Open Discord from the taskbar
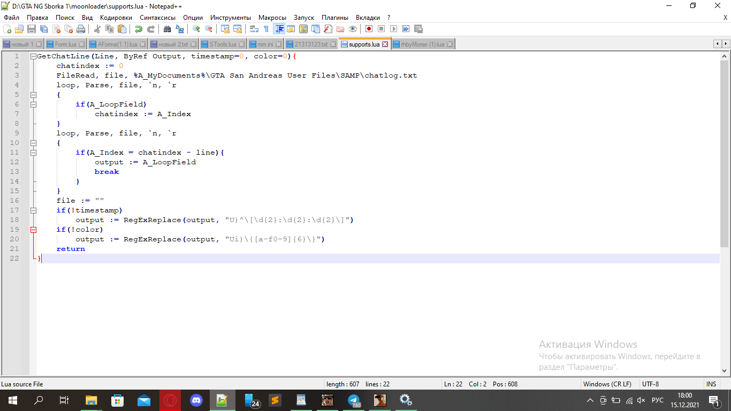Viewport: 731px width, 411px height. click(x=196, y=400)
